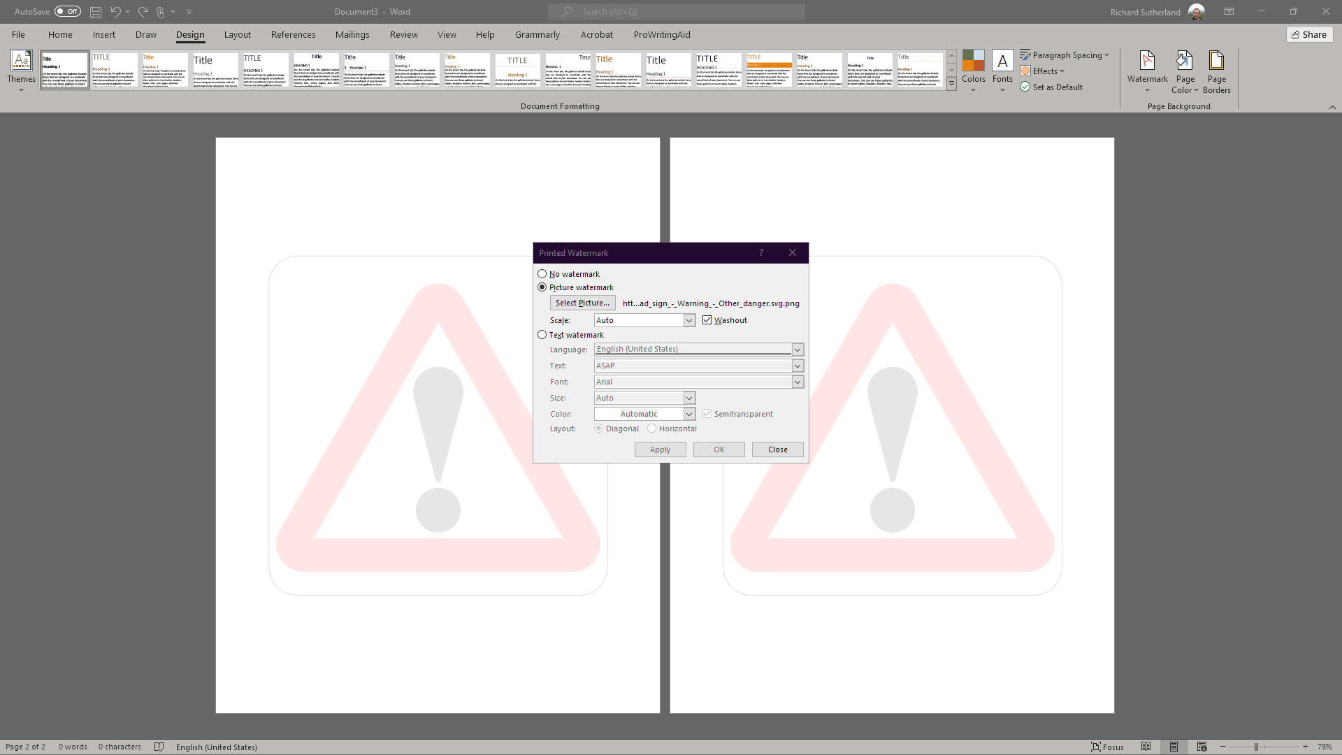Open the Effects menu
The height and width of the screenshot is (755, 1342).
pos(1042,71)
